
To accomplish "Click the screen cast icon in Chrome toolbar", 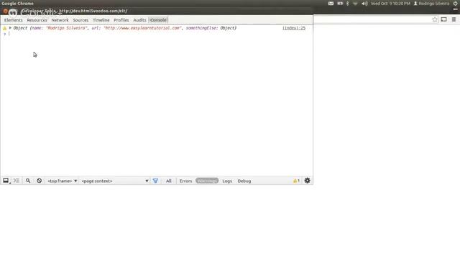I will pyautogui.click(x=444, y=19).
